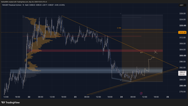The image size is (188, 106).
Task: Click the 288.97 current price label
Action: pos(182,73)
